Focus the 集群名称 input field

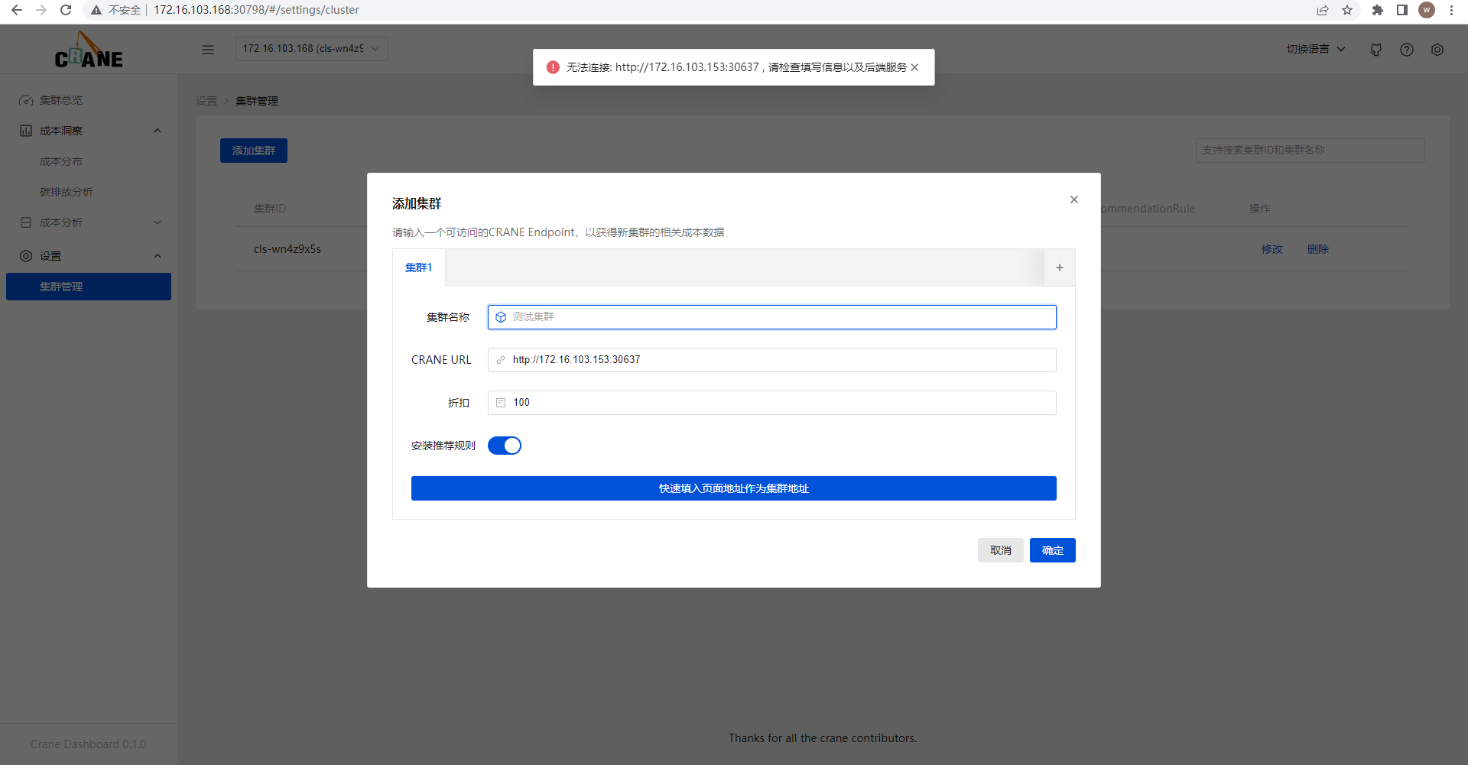(x=772, y=317)
